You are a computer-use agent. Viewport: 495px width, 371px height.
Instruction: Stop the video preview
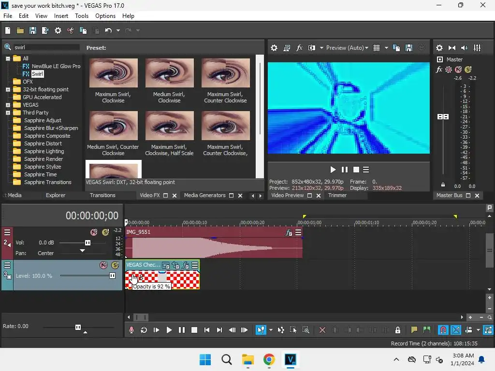click(x=356, y=170)
